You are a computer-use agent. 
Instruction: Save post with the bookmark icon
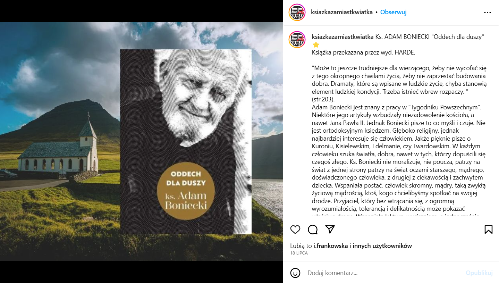[x=488, y=230]
